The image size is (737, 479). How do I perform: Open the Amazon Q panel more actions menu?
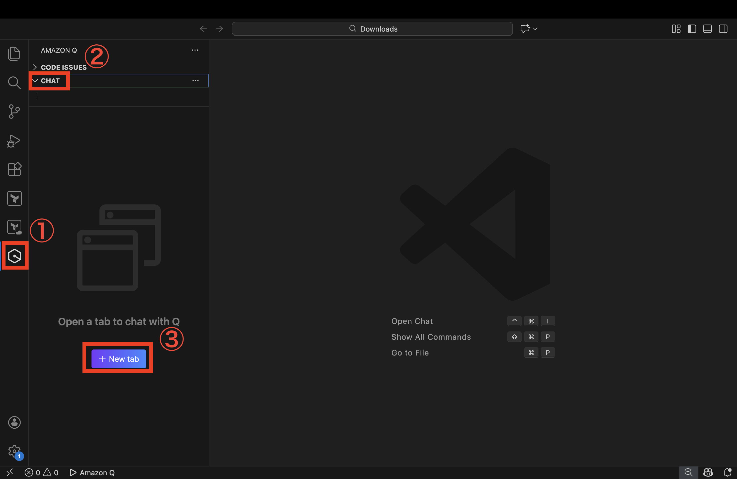tap(195, 50)
